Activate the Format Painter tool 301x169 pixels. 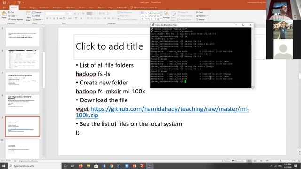(x=15, y=20)
